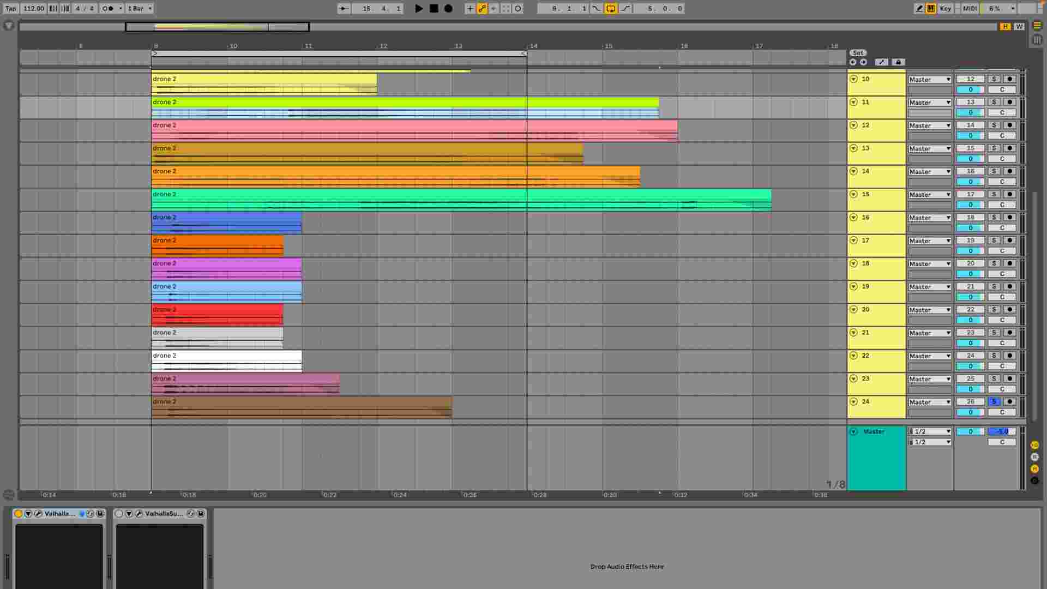Open the MIDI Map mode
This screenshot has height=589, width=1047.
pyautogui.click(x=970, y=8)
